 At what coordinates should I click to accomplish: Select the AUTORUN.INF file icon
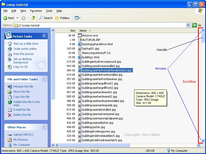[80, 40]
